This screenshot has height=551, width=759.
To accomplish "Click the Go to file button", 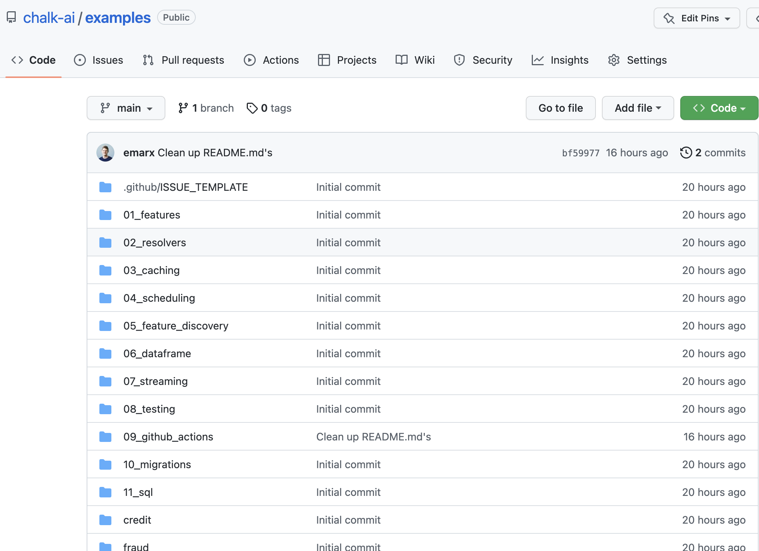I will (561, 108).
